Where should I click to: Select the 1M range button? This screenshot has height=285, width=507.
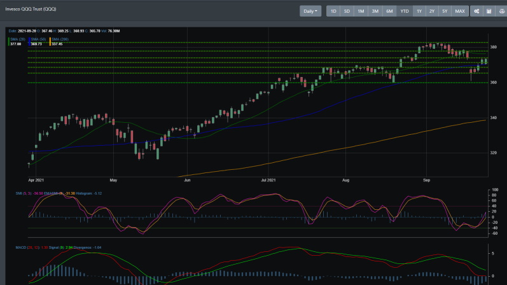click(x=361, y=11)
